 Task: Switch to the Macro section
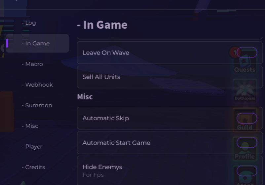(32, 64)
